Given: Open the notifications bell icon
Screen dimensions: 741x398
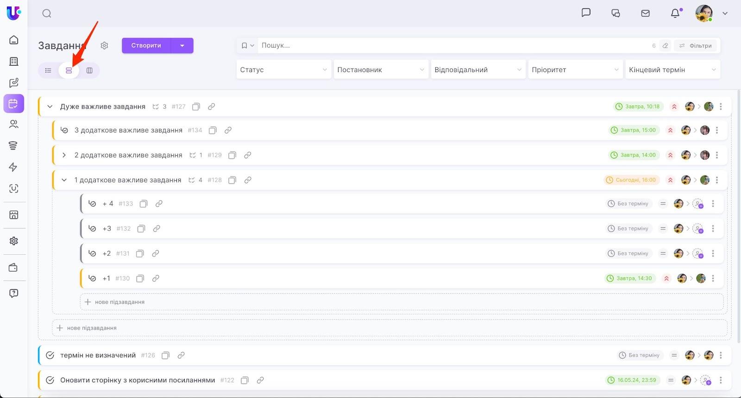Looking at the screenshot, I should (x=675, y=13).
